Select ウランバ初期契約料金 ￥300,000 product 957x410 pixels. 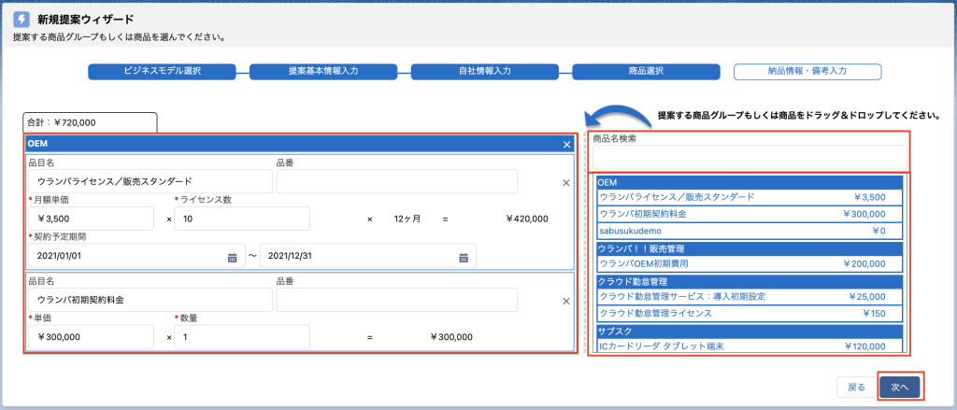pos(749,214)
